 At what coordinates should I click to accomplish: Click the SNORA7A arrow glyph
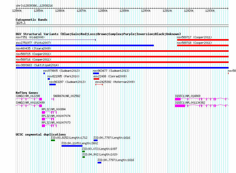[x=53, y=99]
